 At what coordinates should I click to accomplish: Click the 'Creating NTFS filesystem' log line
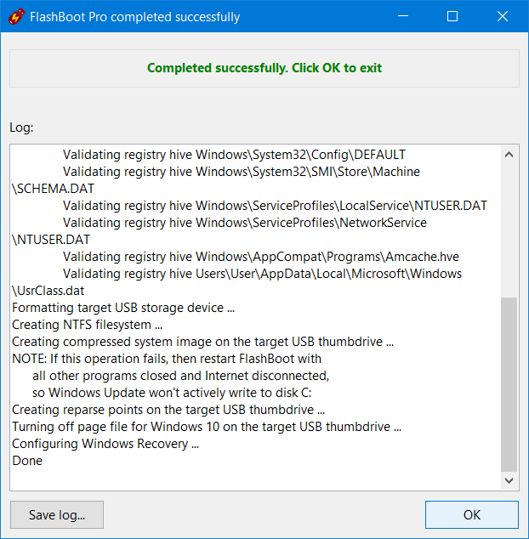pos(87,325)
